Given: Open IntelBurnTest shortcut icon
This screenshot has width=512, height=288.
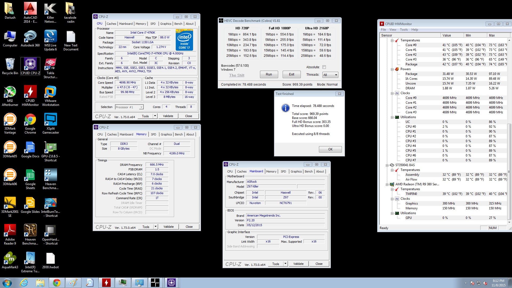Looking at the screenshot, I should tap(50, 207).
